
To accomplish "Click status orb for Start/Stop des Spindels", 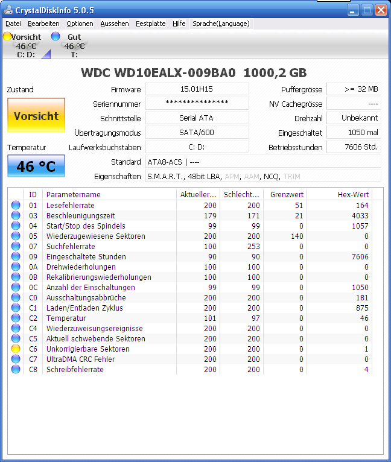I will (16, 226).
